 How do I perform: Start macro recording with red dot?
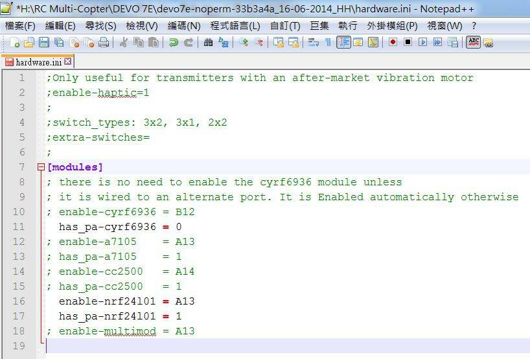click(393, 42)
